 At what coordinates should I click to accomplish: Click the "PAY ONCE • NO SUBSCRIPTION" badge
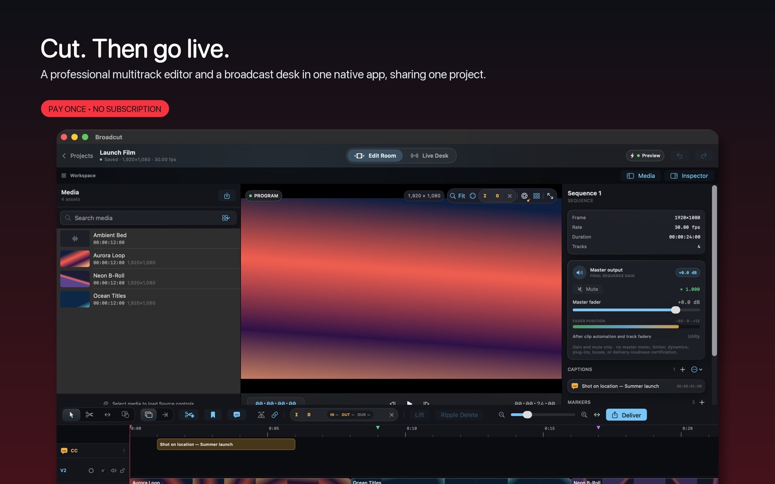(105, 109)
